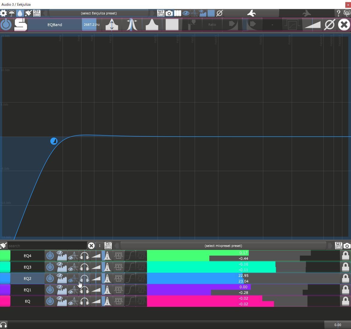Save the Eekjuliza preset with SAVE button

[x=161, y=13]
